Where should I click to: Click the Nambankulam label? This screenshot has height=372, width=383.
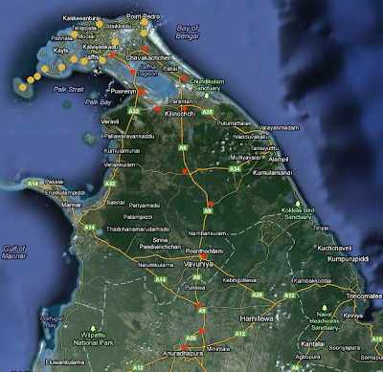click(x=208, y=233)
